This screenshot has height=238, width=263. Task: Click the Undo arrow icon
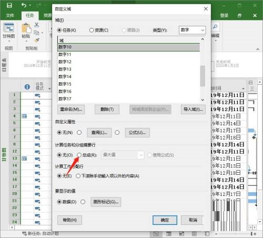pos(24,5)
